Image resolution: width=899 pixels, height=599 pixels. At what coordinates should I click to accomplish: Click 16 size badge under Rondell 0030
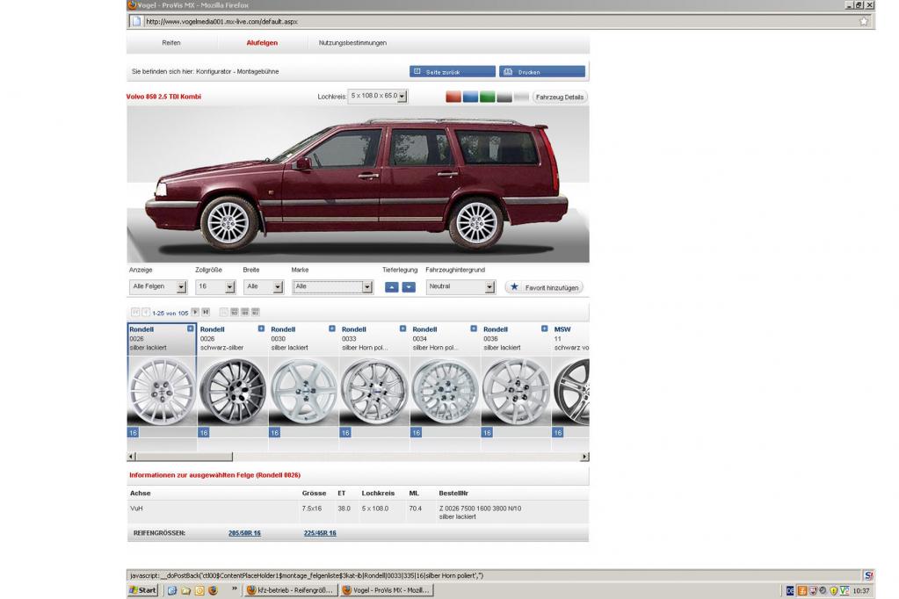pos(275,433)
